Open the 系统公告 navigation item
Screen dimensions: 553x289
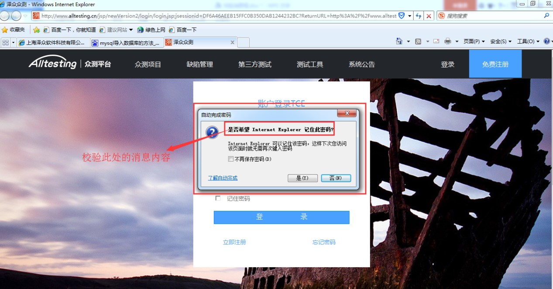click(362, 64)
